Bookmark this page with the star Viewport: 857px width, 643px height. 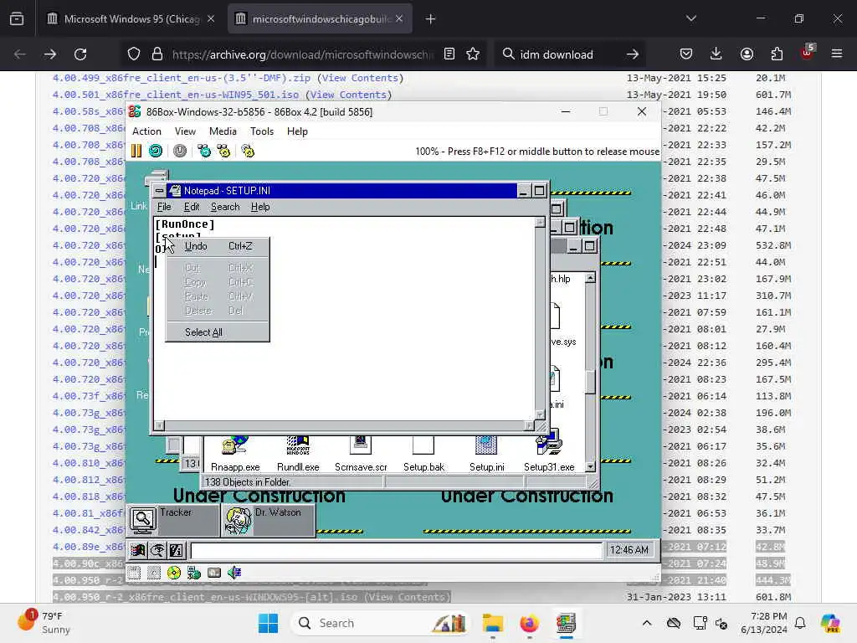pos(473,54)
